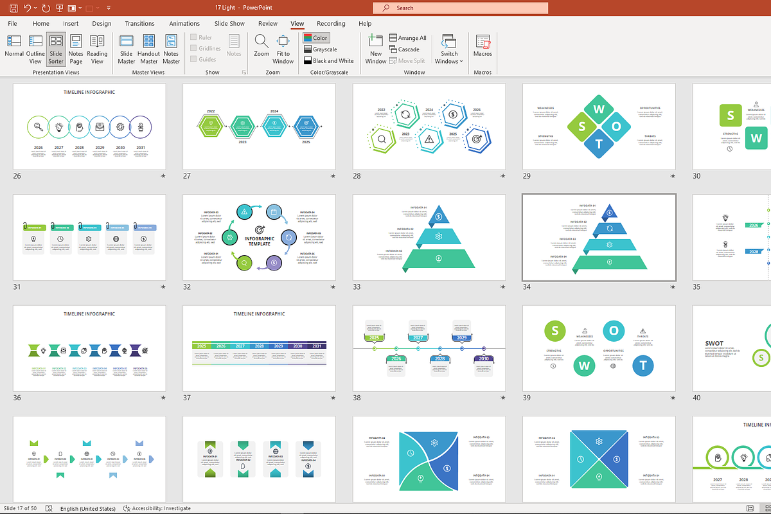This screenshot has height=514, width=771.
Task: Click in the Search box
Action: click(x=461, y=8)
